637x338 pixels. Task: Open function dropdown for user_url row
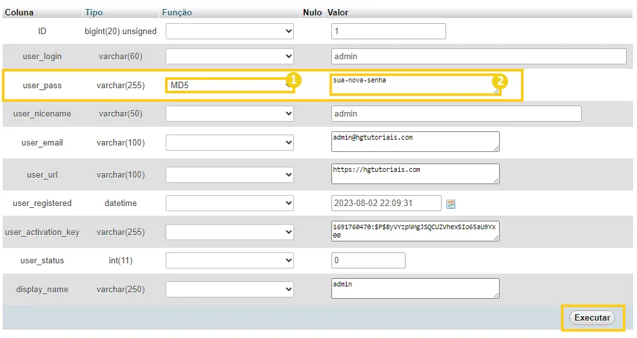coord(230,175)
